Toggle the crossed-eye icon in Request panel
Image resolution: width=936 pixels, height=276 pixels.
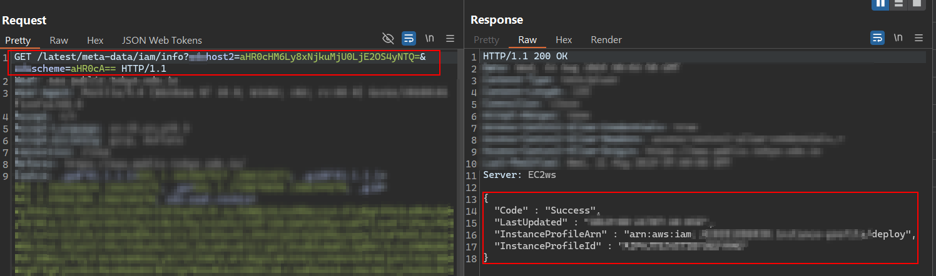pos(388,39)
